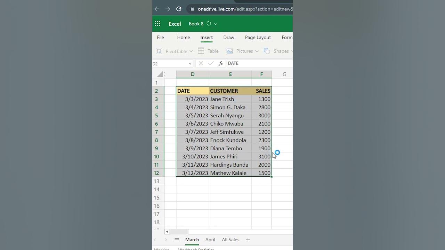Click the cell with Serah Nyangu
The image size is (445, 250).
click(x=230, y=116)
